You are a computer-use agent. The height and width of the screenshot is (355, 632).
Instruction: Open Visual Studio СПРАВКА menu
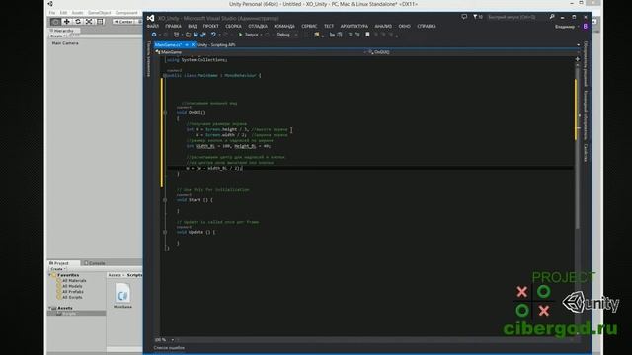coord(427,27)
